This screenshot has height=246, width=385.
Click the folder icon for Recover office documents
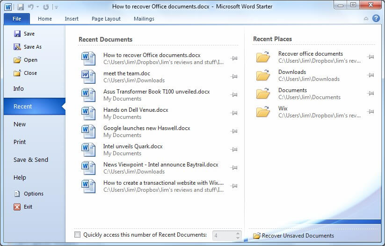point(263,57)
